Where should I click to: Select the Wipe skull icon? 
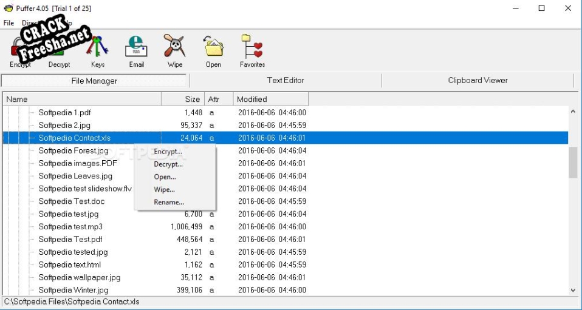pos(175,49)
